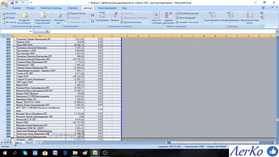Click the show detail icon in Структура
Viewport: 279px width, 157px height.
point(262,14)
